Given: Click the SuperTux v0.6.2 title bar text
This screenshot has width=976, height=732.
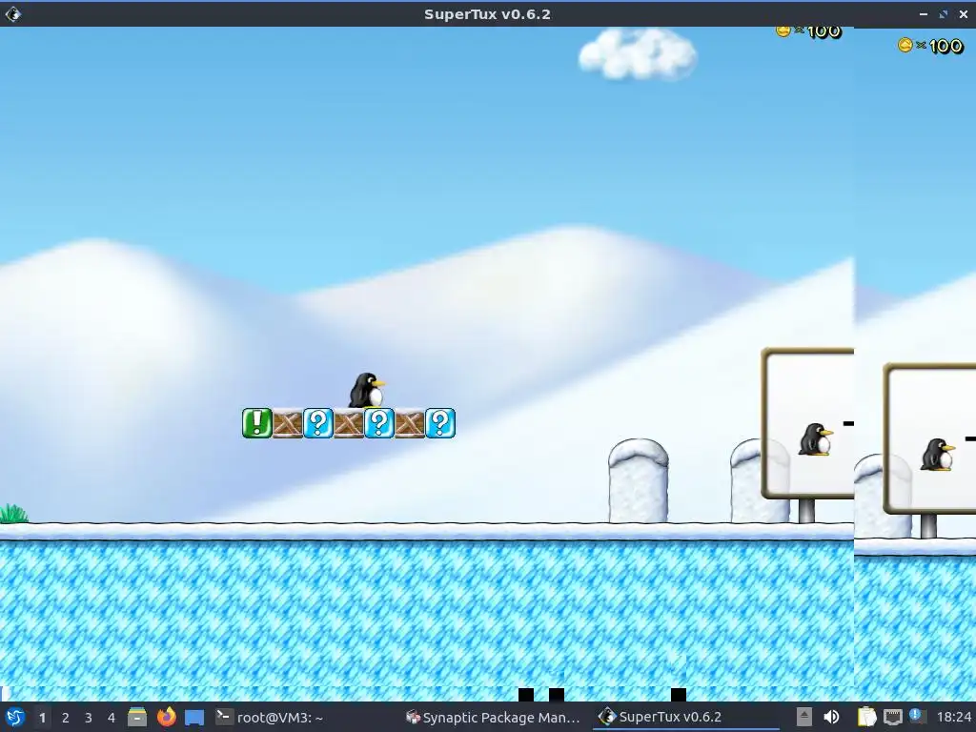Looking at the screenshot, I should pyautogui.click(x=487, y=14).
